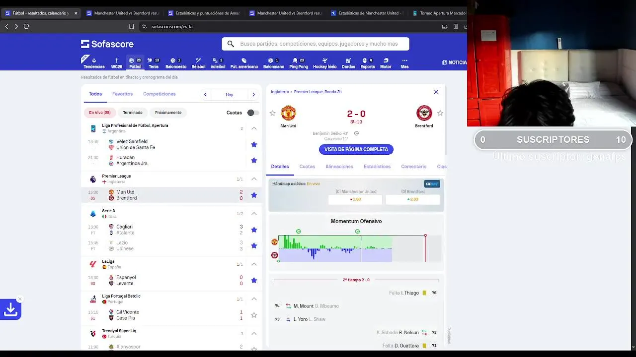
Task: Switch to Estadísticas de Manchester United browser tab
Action: [x=367, y=13]
